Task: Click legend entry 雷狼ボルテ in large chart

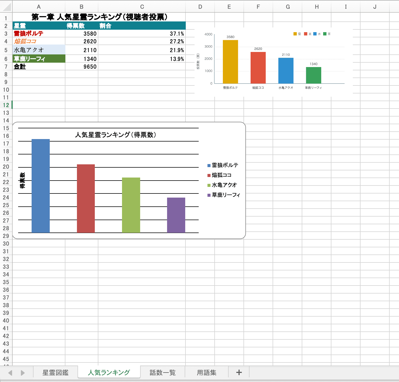Action: (x=223, y=165)
